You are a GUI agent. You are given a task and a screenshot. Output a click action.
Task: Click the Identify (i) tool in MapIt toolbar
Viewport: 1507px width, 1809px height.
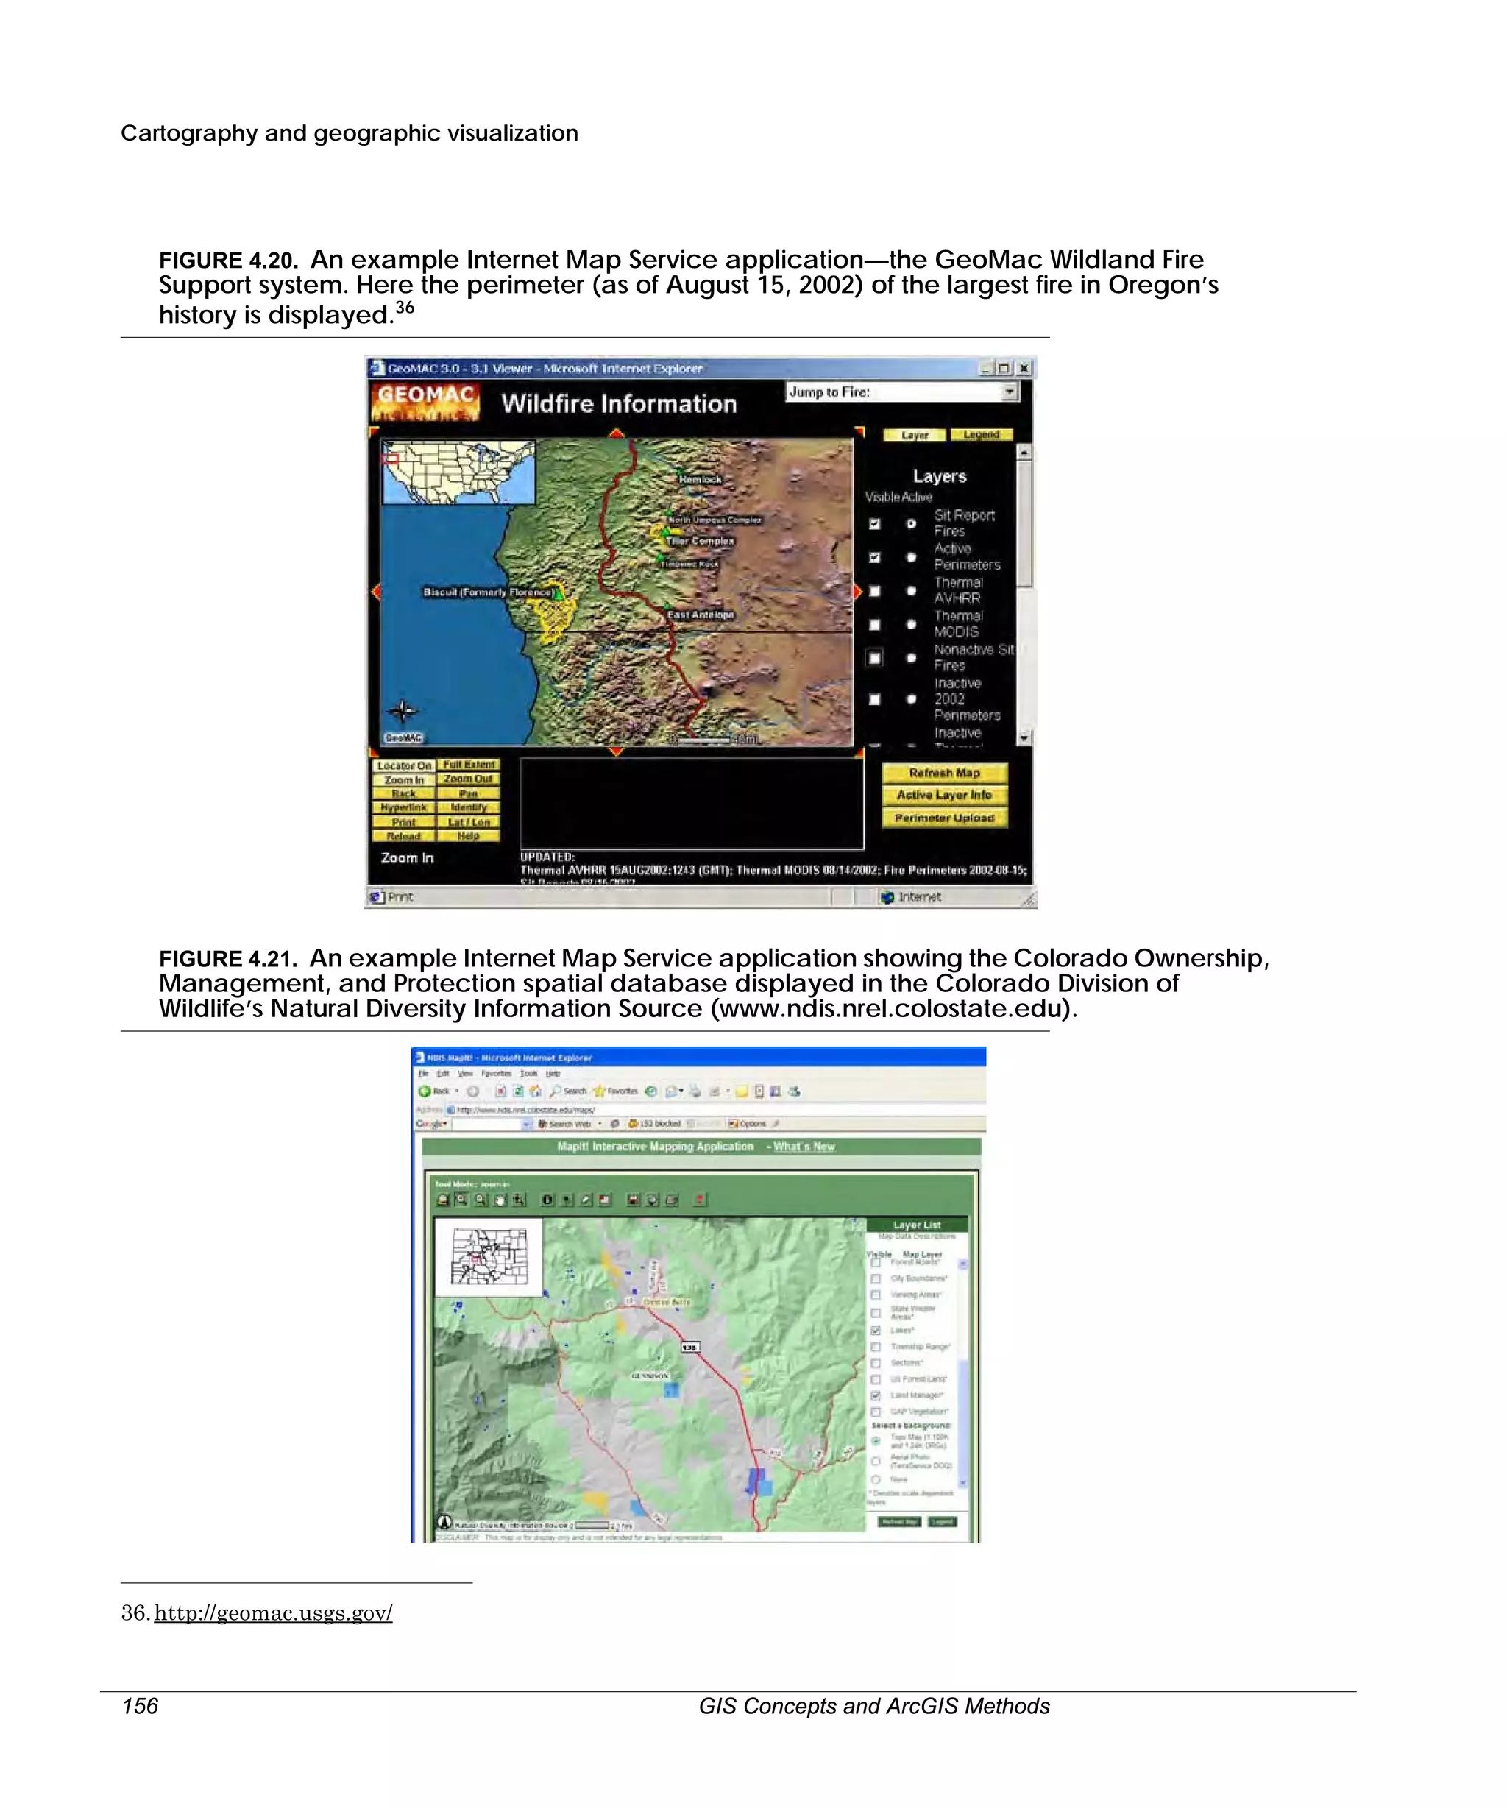click(547, 1199)
